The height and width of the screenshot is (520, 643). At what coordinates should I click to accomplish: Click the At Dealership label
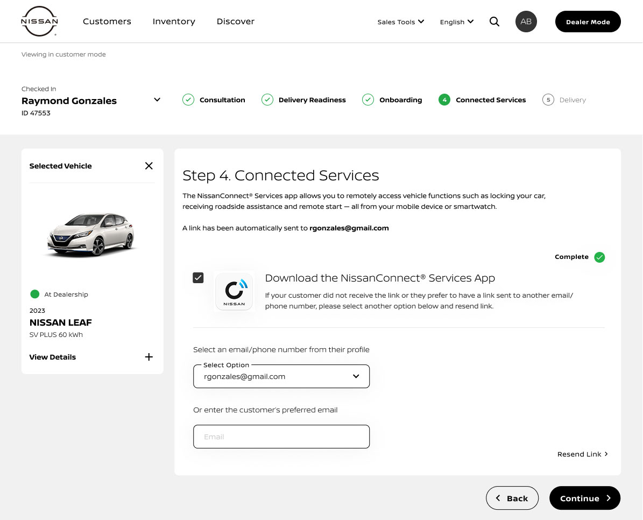click(66, 294)
